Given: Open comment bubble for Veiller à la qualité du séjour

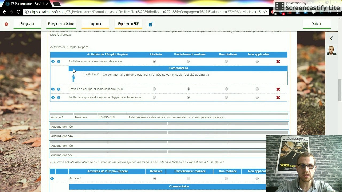Looking at the screenshot, I should click(x=53, y=97).
